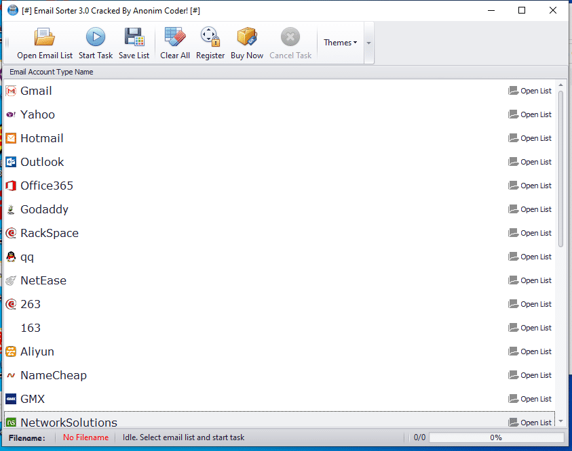
Task: Click the red No Filename status text
Action: click(85, 437)
